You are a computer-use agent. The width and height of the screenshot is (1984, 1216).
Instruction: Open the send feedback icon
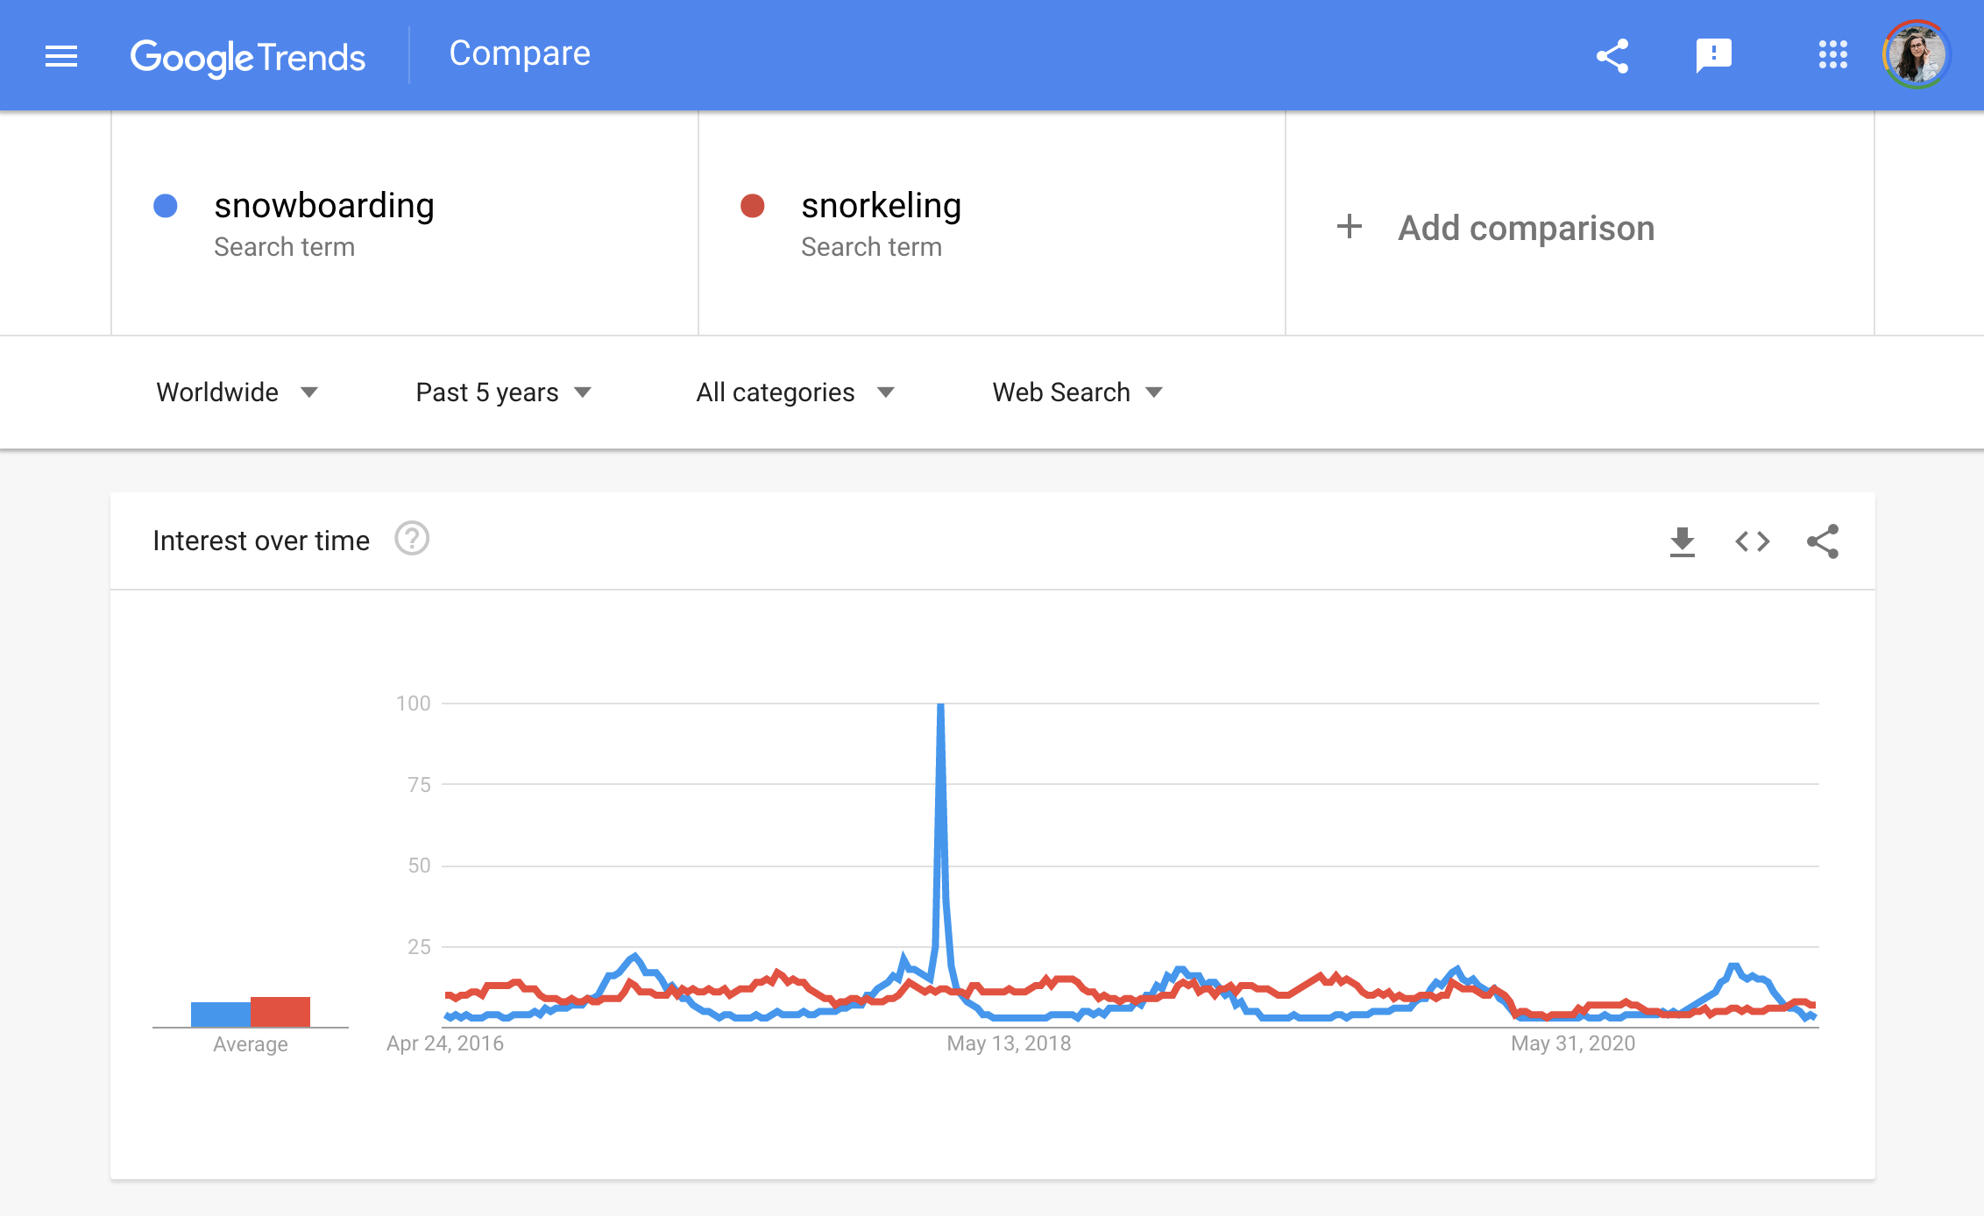1713,56
